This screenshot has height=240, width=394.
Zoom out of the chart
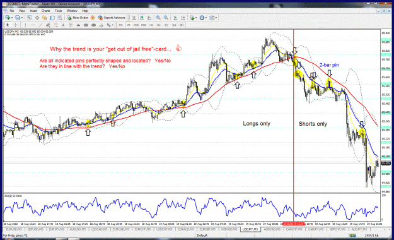coord(166,18)
